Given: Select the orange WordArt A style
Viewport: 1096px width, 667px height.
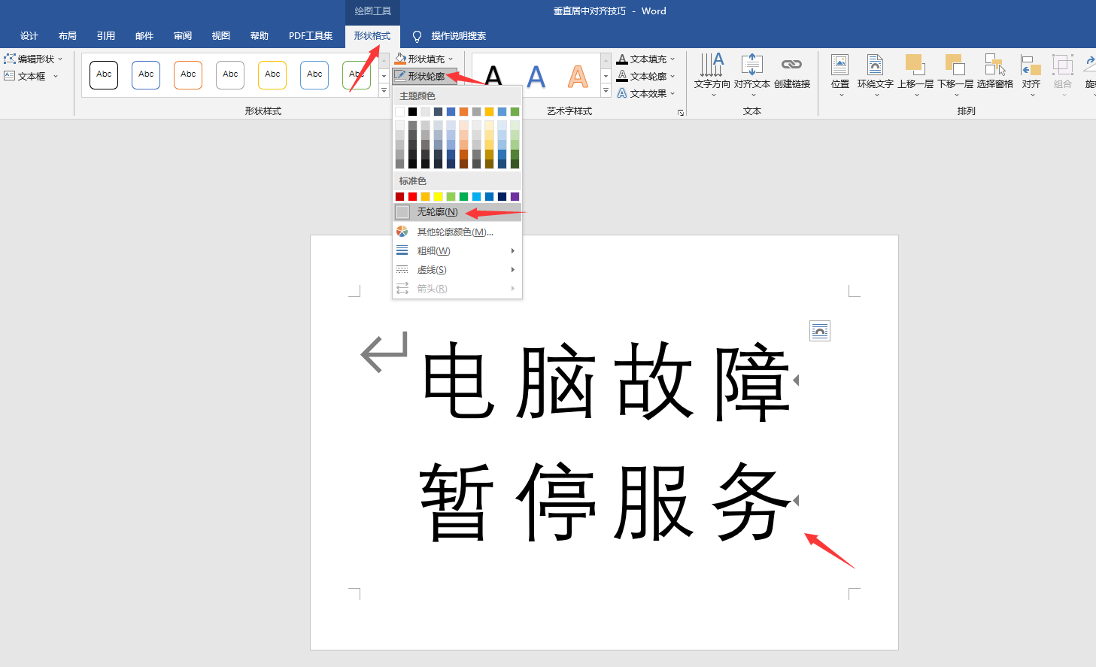Looking at the screenshot, I should coord(578,76).
